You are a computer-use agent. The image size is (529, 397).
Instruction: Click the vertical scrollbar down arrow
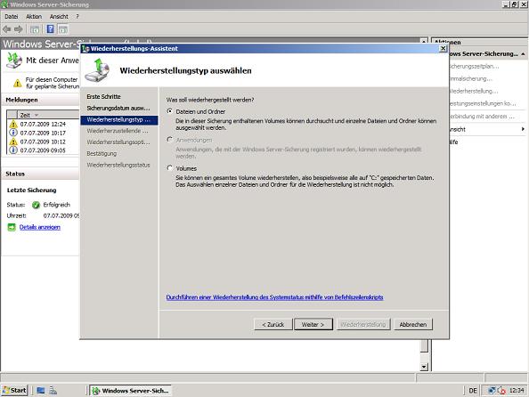(x=424, y=367)
